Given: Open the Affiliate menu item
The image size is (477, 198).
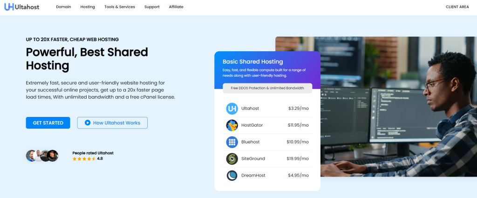Looking at the screenshot, I should 176,7.
